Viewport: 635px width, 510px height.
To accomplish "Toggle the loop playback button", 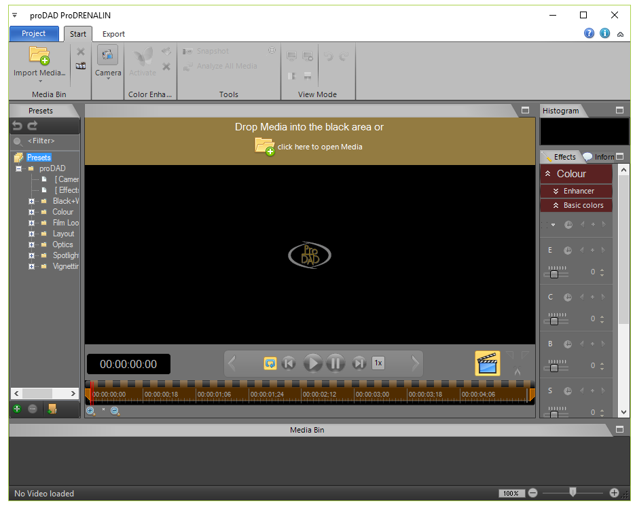I will (x=270, y=363).
